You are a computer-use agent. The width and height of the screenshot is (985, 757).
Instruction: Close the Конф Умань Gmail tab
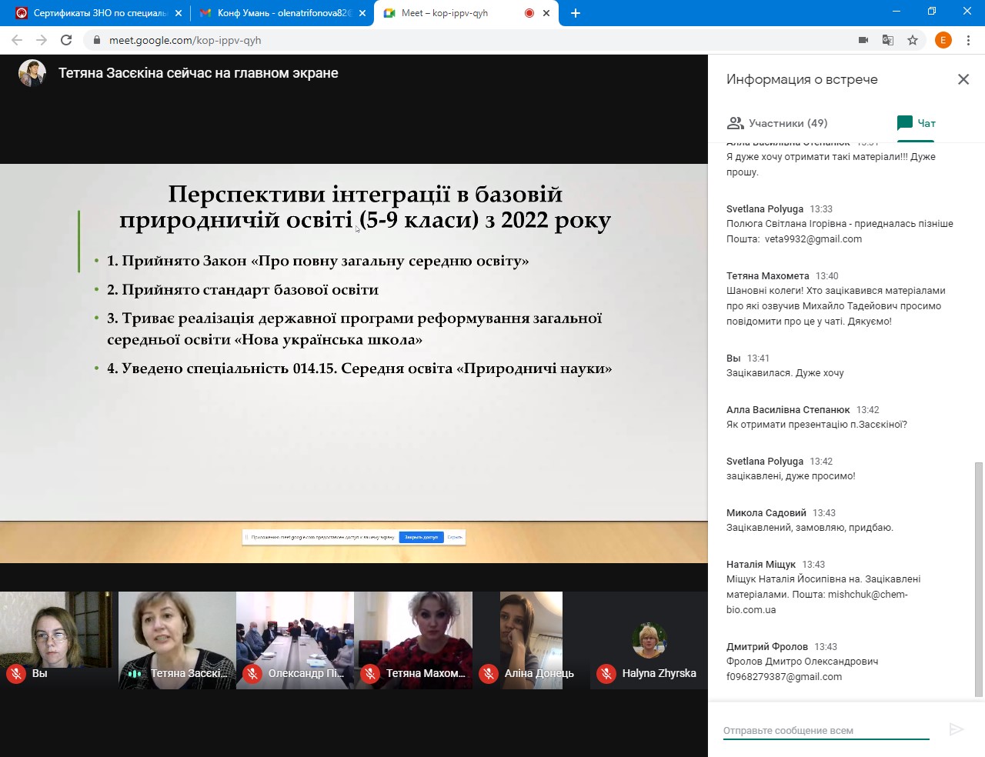(x=362, y=13)
